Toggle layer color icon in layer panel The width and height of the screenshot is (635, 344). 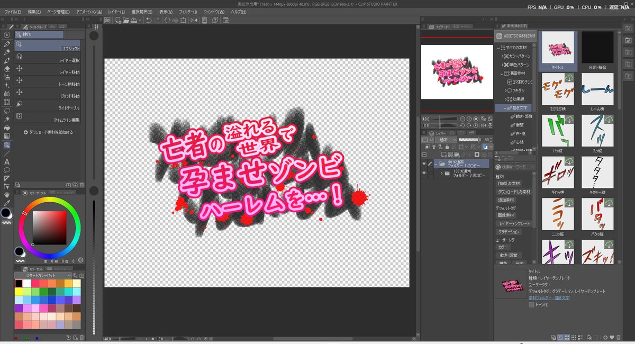(x=486, y=147)
